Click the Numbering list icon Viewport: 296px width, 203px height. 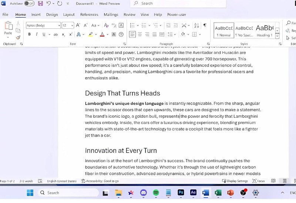(x=144, y=25)
